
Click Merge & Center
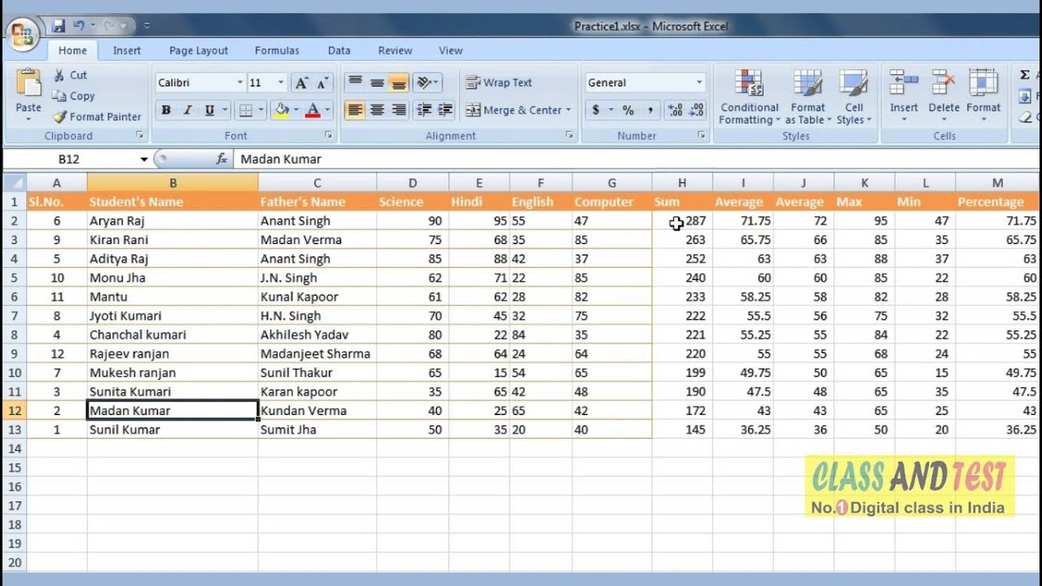pyautogui.click(x=513, y=110)
